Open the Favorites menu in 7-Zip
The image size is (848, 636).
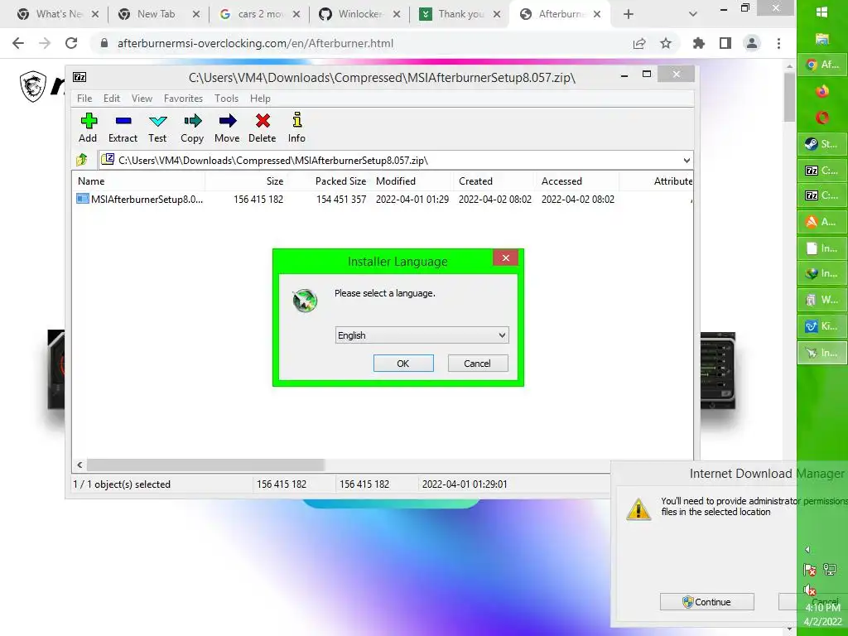(x=183, y=99)
